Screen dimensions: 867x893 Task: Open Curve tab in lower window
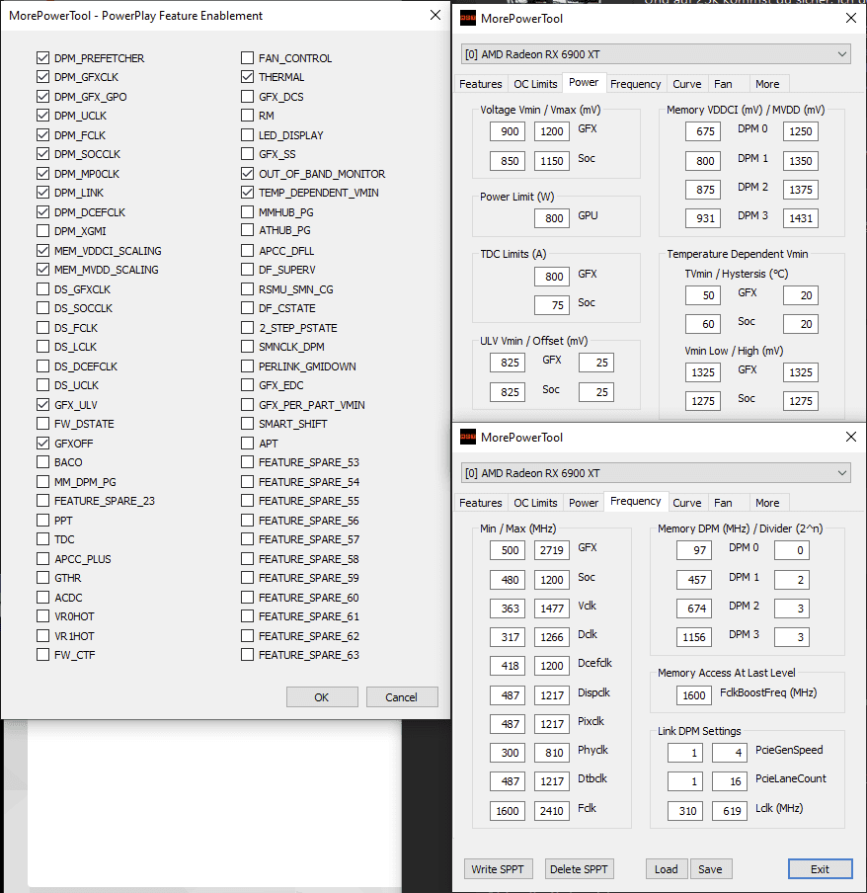click(x=686, y=502)
